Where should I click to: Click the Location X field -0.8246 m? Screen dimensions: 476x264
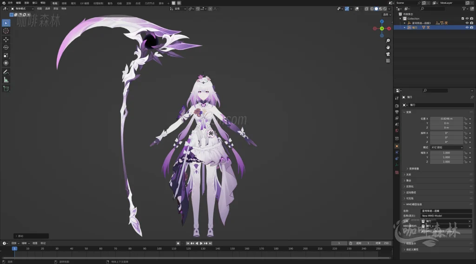447,119
